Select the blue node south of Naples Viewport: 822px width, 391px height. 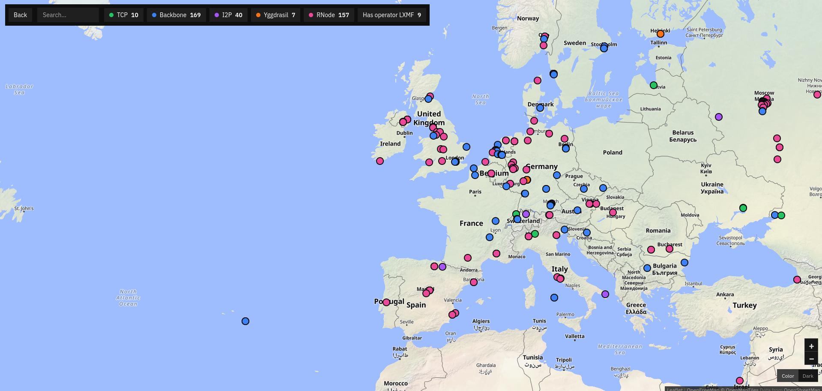tap(554, 298)
